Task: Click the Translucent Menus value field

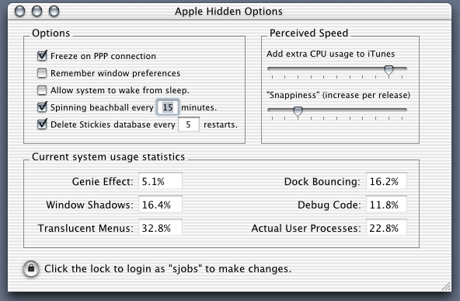Action: (160, 228)
